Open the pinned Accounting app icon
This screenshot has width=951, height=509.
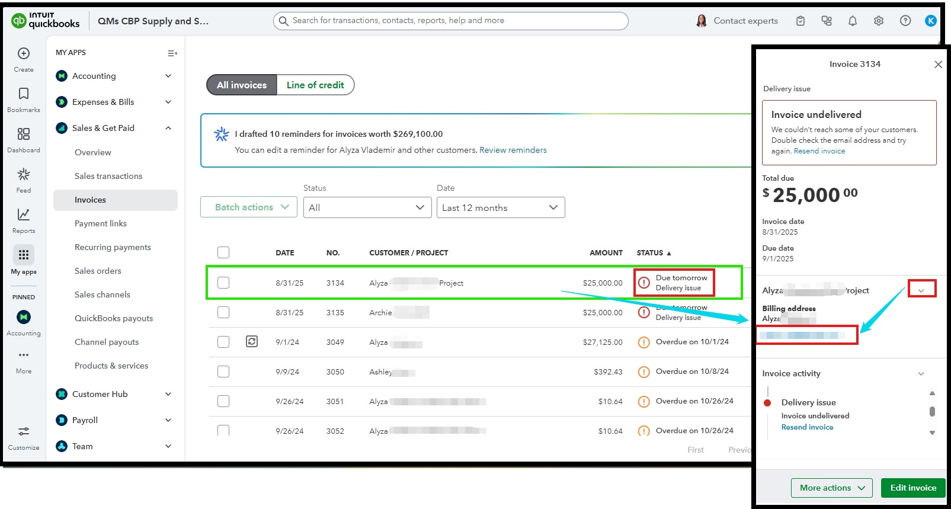click(24, 317)
